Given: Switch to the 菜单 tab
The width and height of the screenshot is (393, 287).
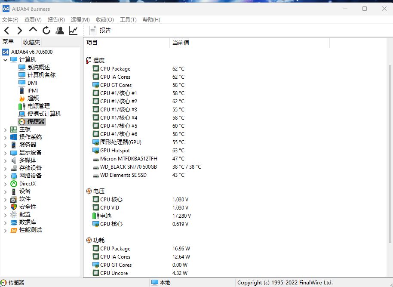Looking at the screenshot, I should [x=8, y=42].
